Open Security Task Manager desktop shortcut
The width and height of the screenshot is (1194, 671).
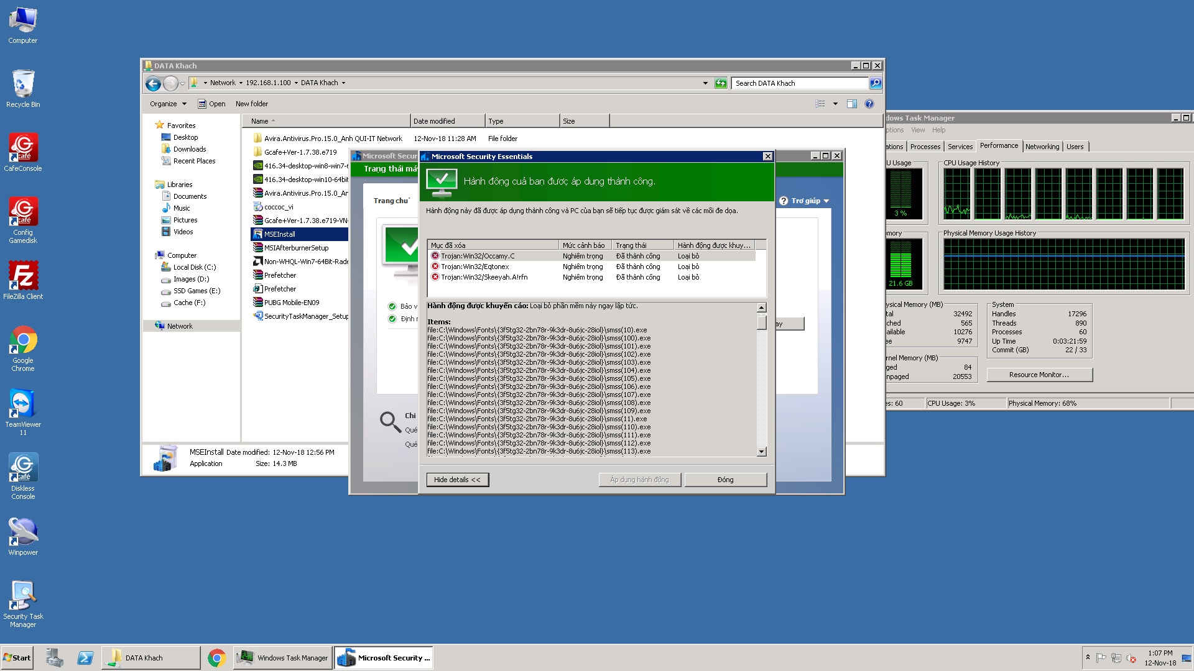(23, 605)
